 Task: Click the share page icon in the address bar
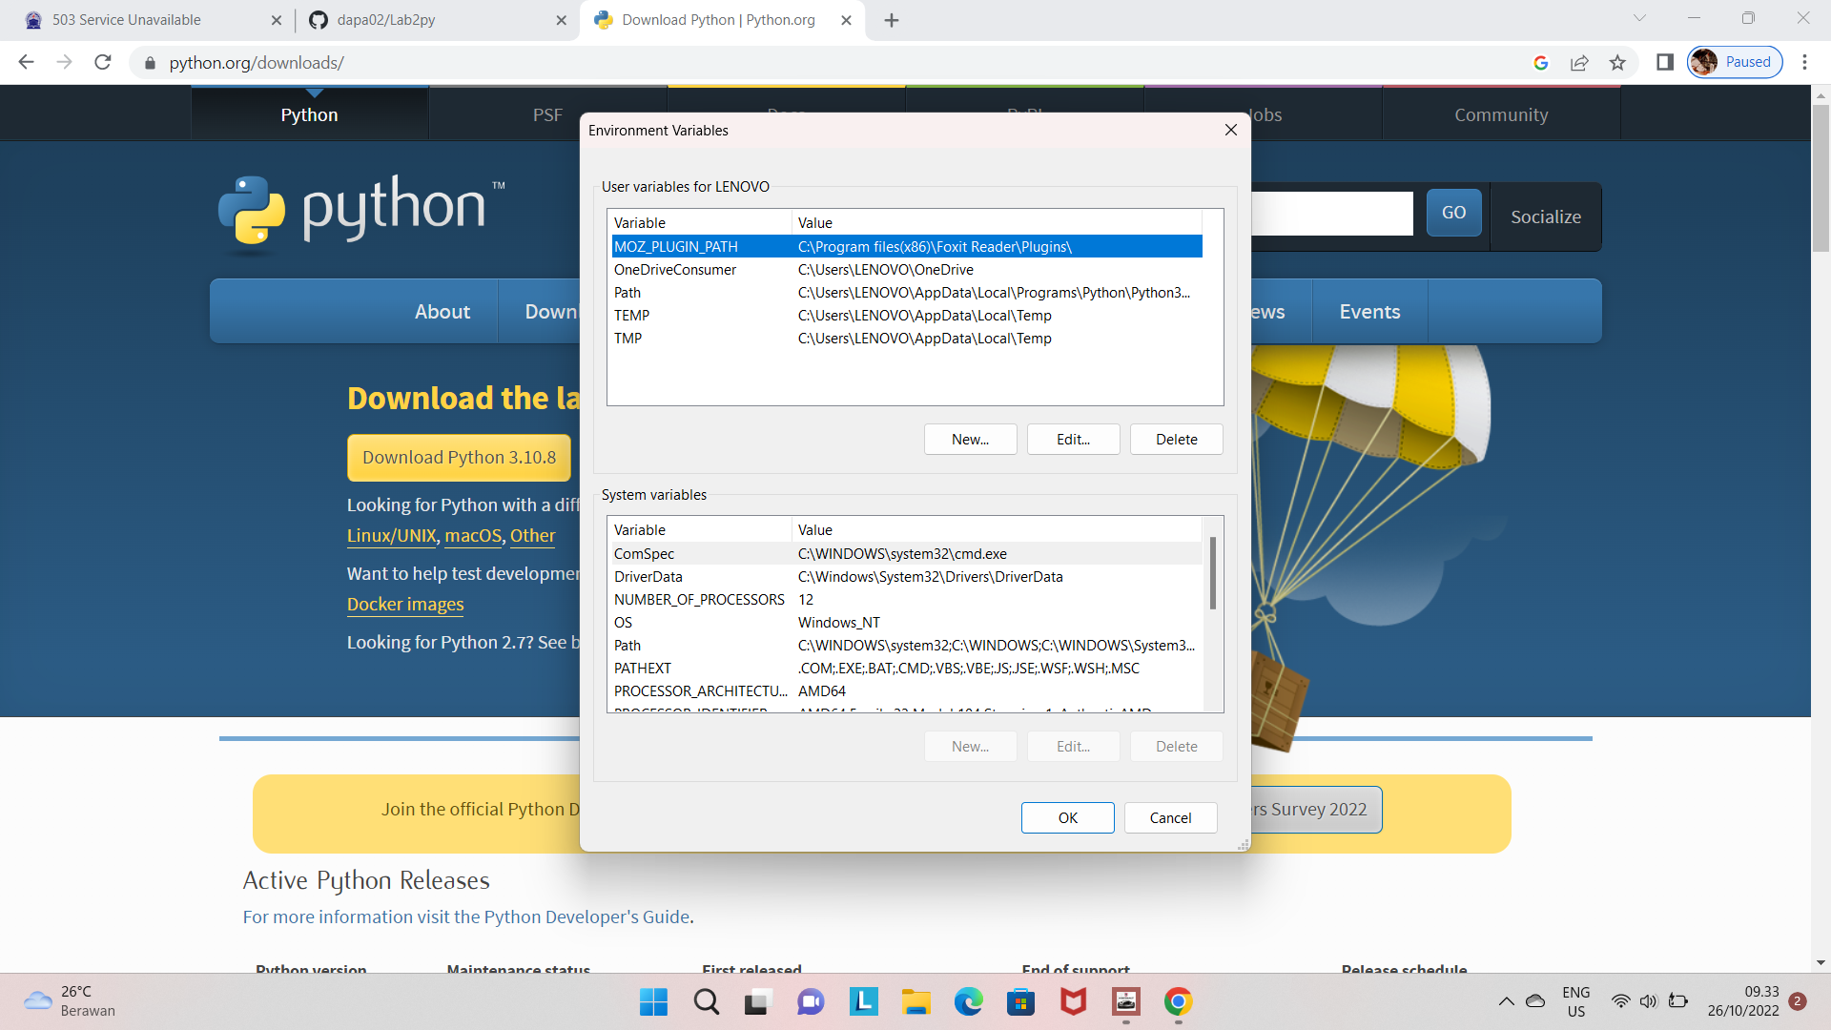click(1579, 62)
